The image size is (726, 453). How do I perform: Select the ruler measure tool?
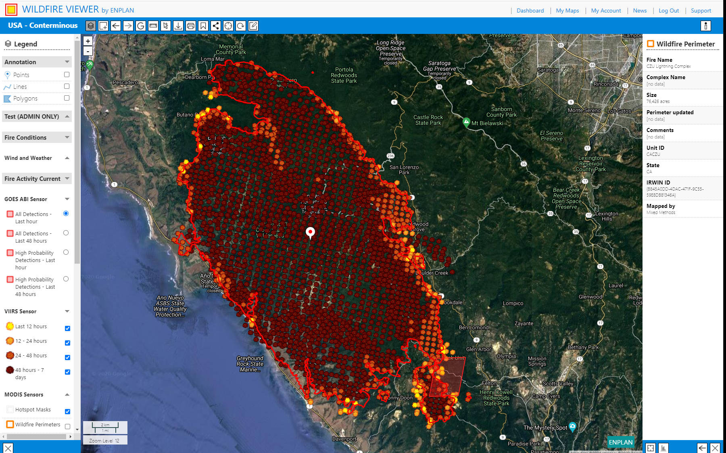(x=153, y=26)
